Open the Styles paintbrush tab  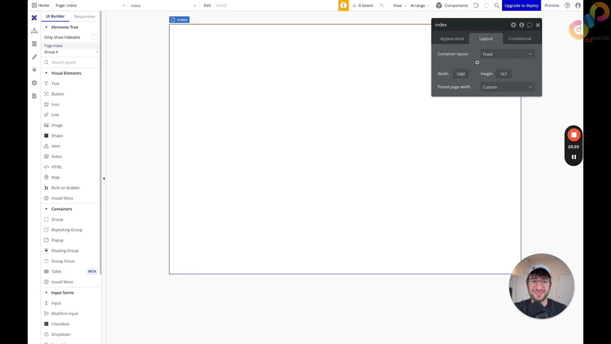coord(34,57)
